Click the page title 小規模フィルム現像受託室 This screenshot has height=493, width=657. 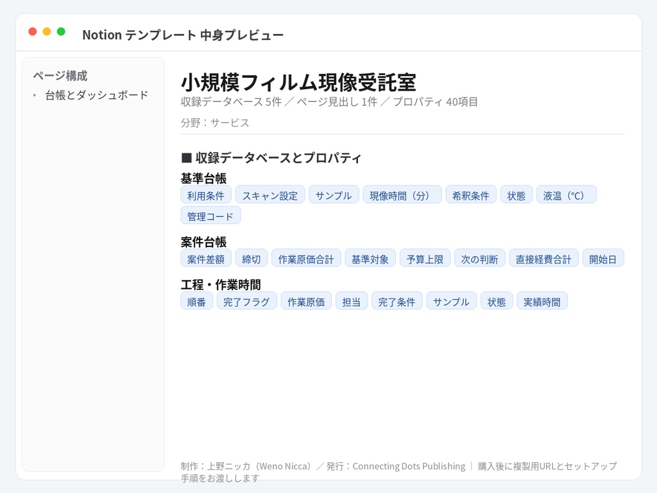[298, 82]
